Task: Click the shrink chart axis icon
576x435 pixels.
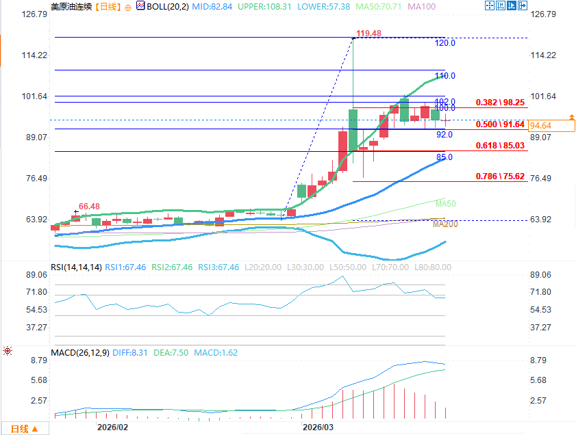Action: pos(501,5)
